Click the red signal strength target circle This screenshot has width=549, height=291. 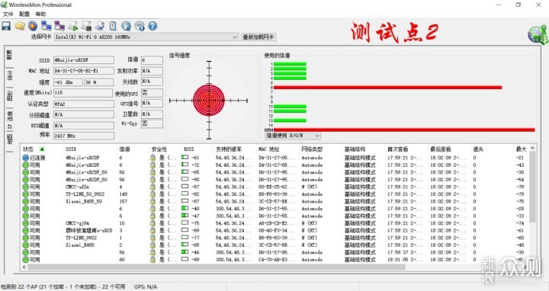point(209,101)
